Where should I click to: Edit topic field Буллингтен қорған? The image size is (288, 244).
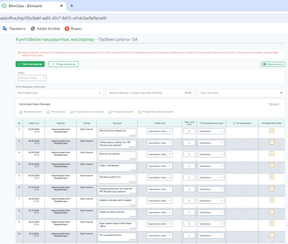point(117,156)
